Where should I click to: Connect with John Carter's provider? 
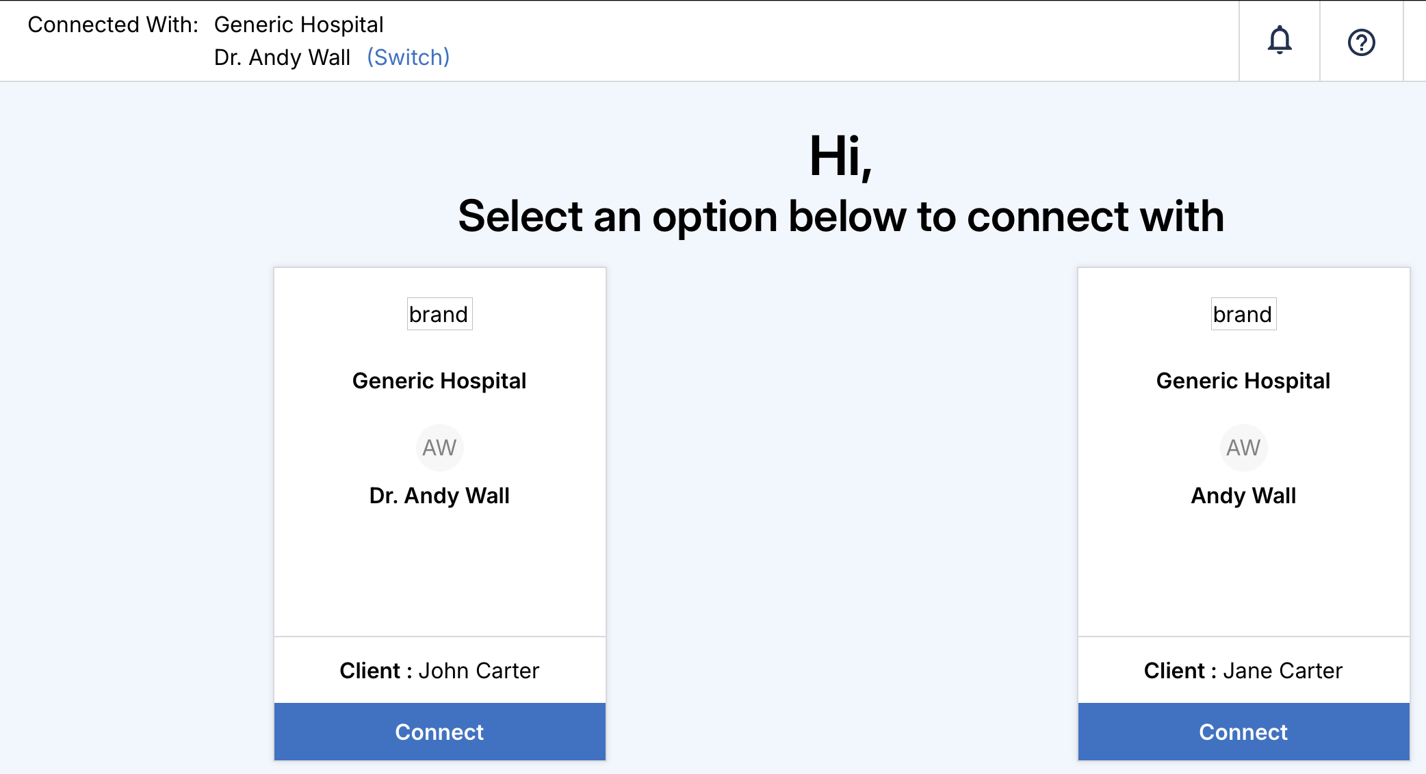click(x=439, y=732)
